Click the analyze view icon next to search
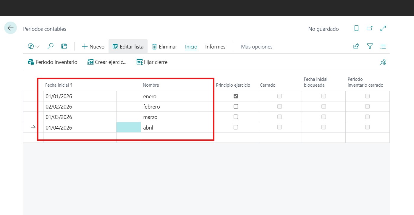The image size is (414, 215). [x=64, y=46]
